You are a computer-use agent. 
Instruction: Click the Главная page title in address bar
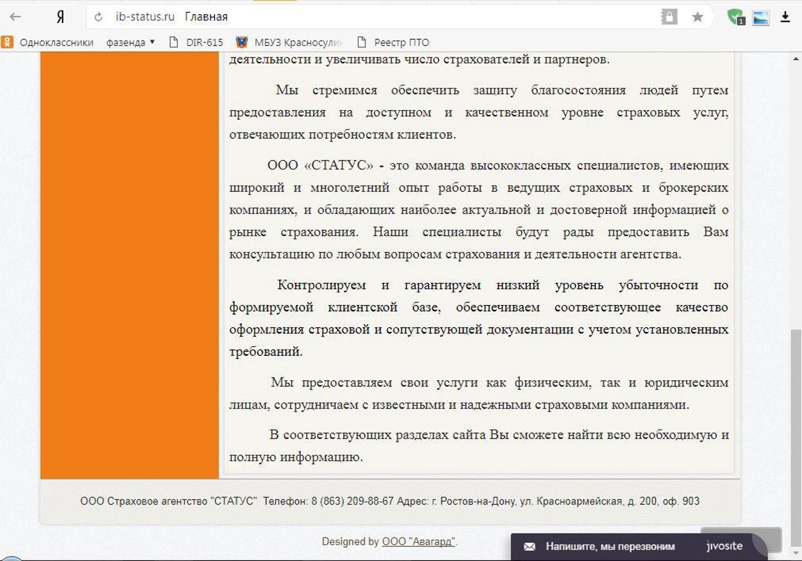point(206,17)
